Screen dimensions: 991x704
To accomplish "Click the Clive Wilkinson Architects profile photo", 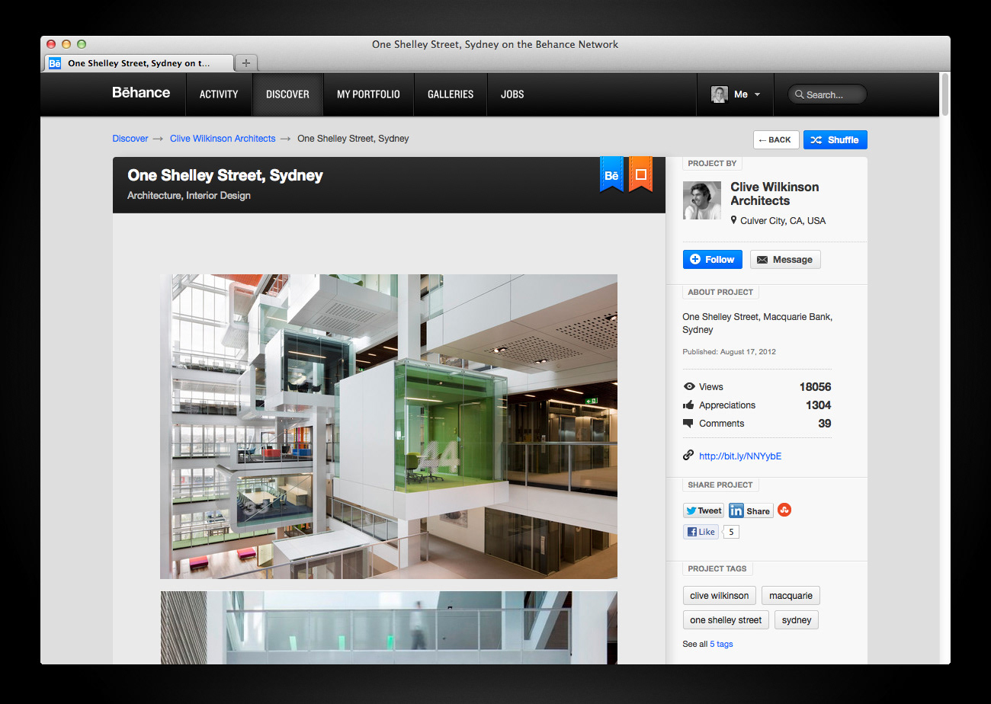I will pos(702,200).
